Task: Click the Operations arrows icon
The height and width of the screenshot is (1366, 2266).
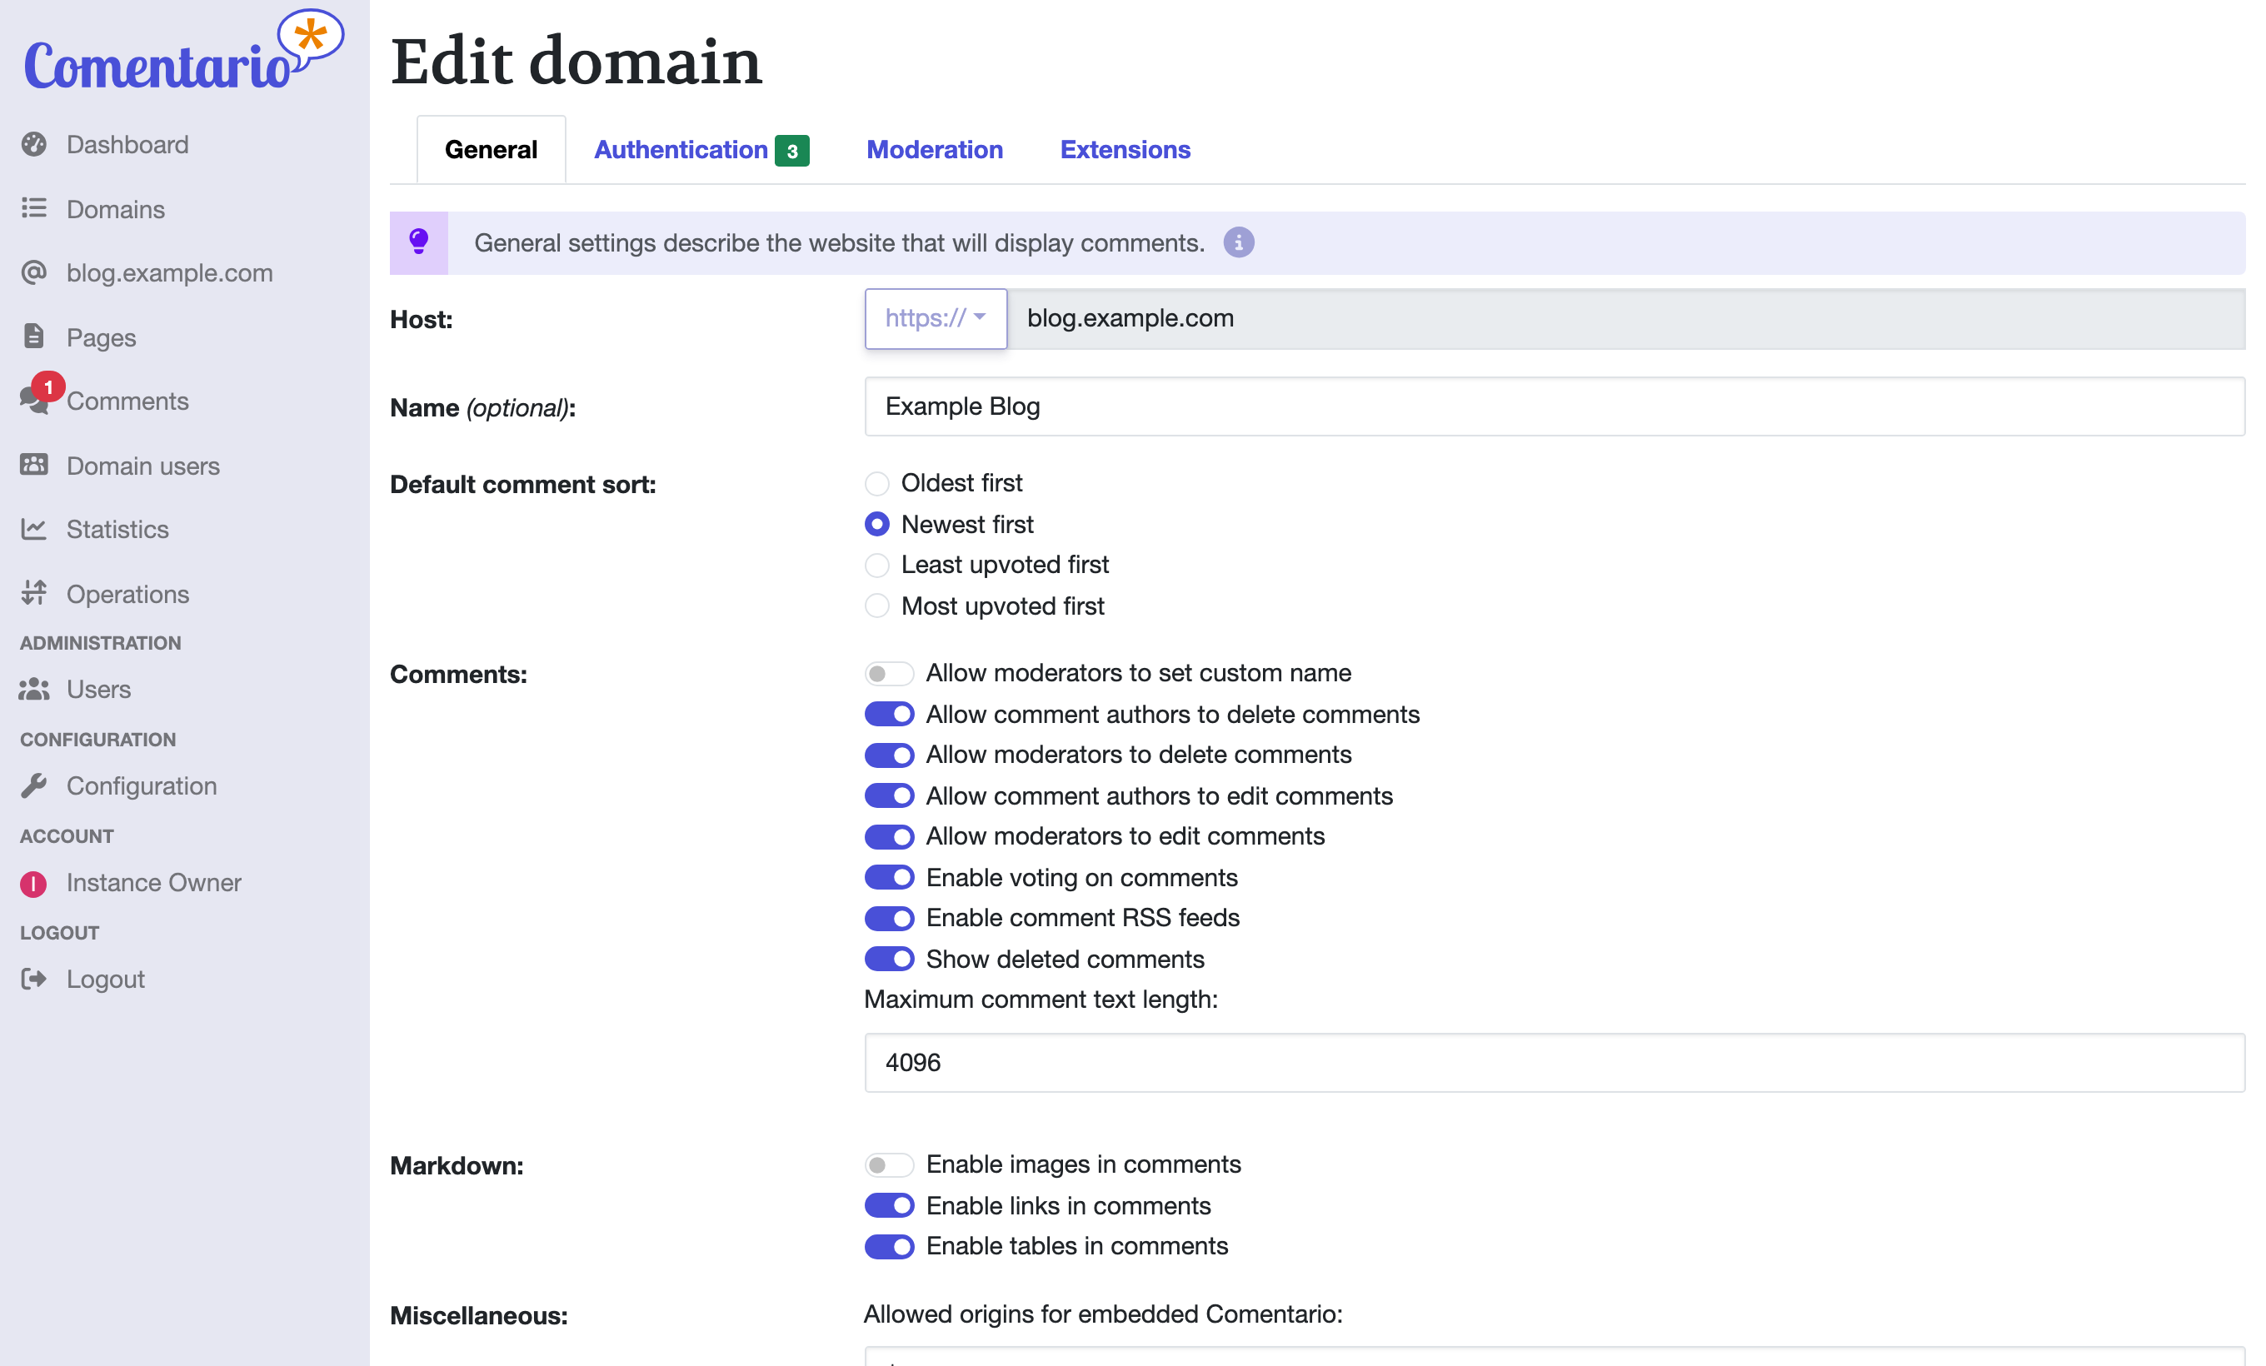Action: click(34, 594)
